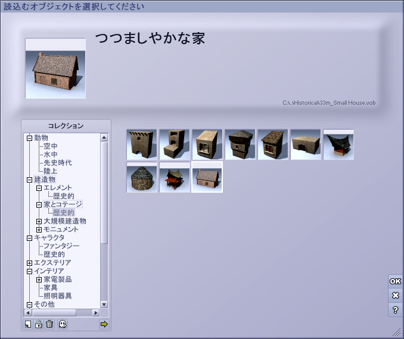Select 陸上 in the collection tree

[x=51, y=171]
